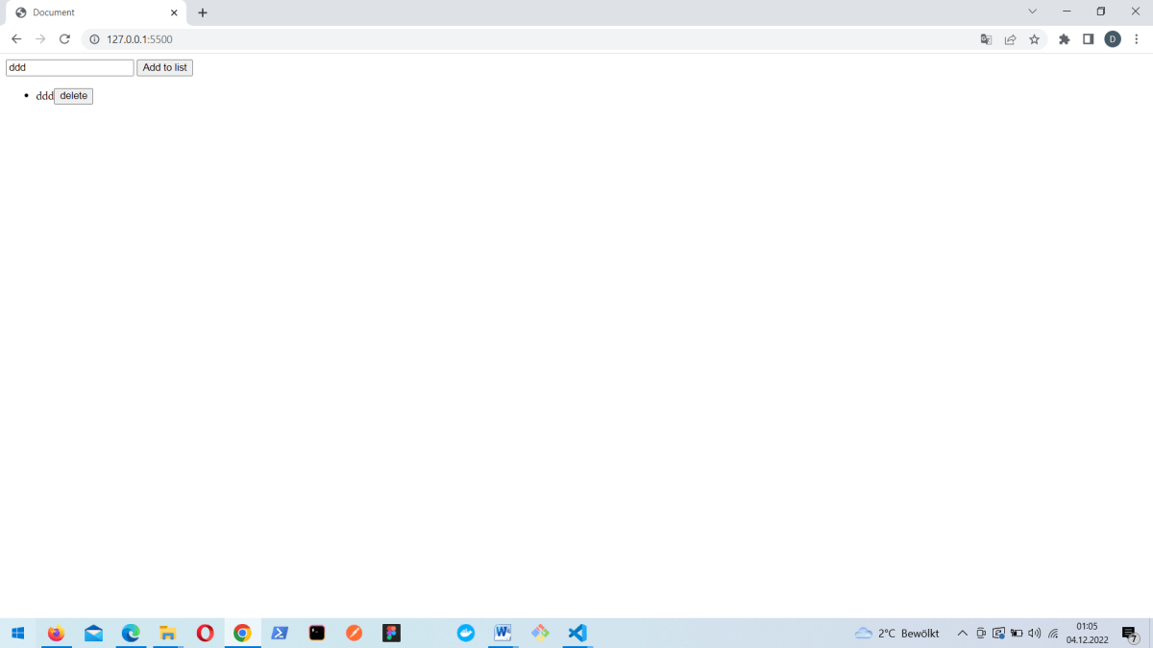The width and height of the screenshot is (1153, 648).
Task: Expand hidden icons in the system tray
Action: pyautogui.click(x=962, y=633)
